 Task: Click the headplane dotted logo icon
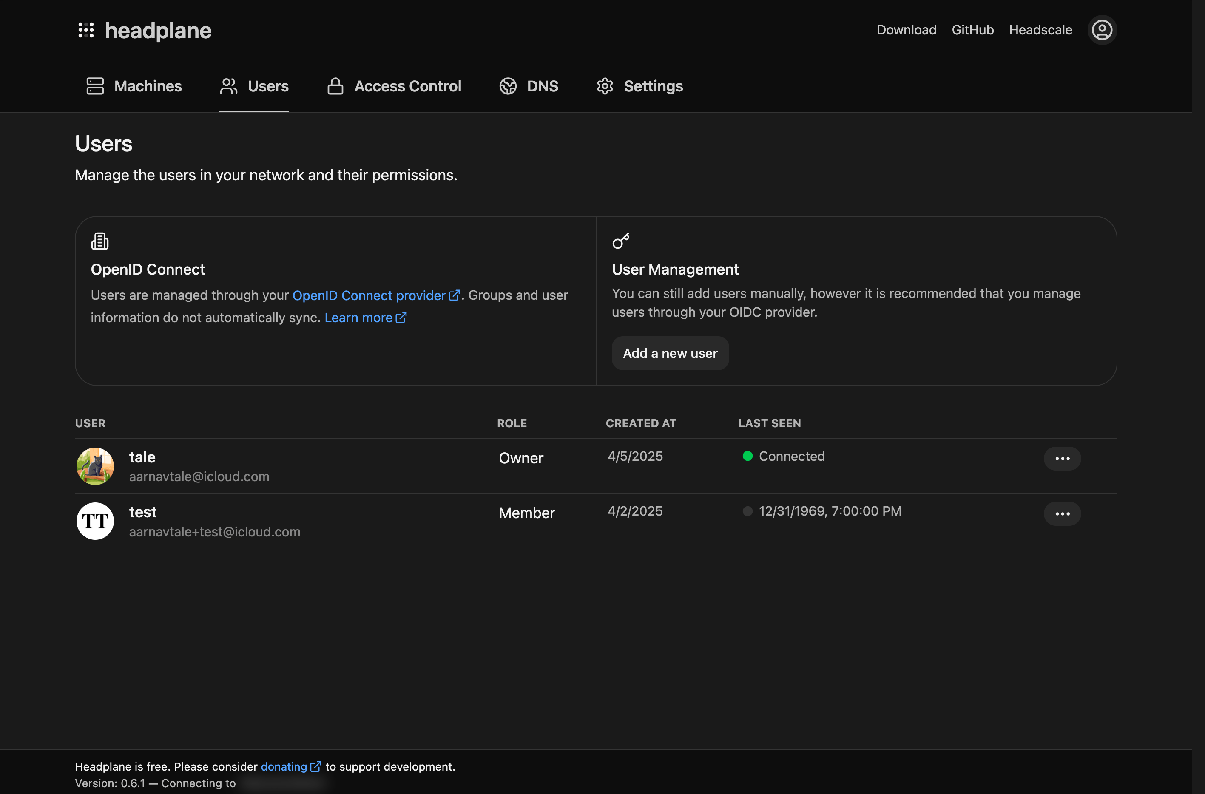(x=85, y=30)
